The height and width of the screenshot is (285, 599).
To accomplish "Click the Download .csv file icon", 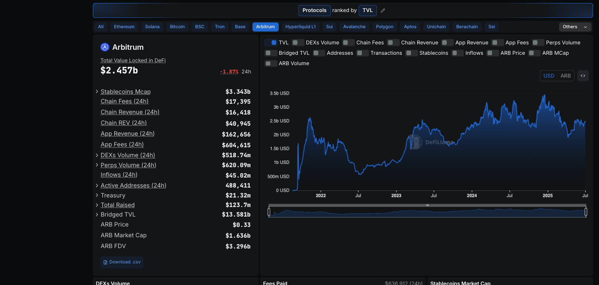I will click(106, 262).
